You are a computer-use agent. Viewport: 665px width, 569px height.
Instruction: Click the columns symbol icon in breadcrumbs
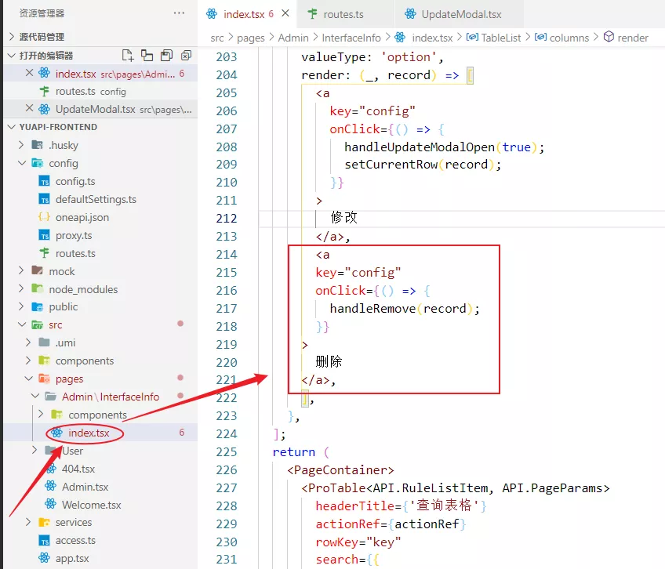coord(540,38)
